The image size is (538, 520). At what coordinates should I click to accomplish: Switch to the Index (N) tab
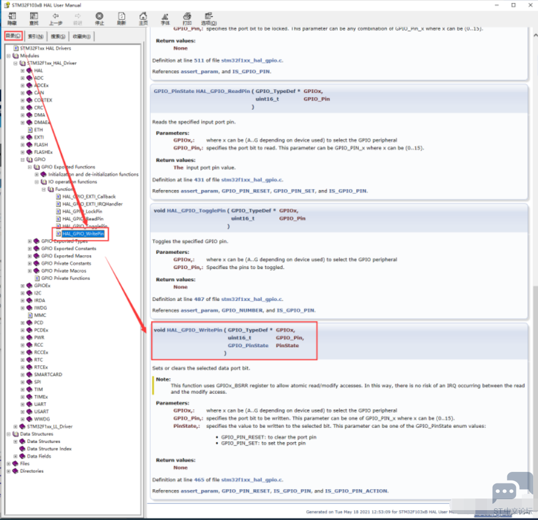pos(35,37)
